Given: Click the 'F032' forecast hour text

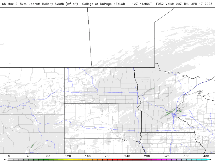Looking at the screenshot, I should point(160,4).
